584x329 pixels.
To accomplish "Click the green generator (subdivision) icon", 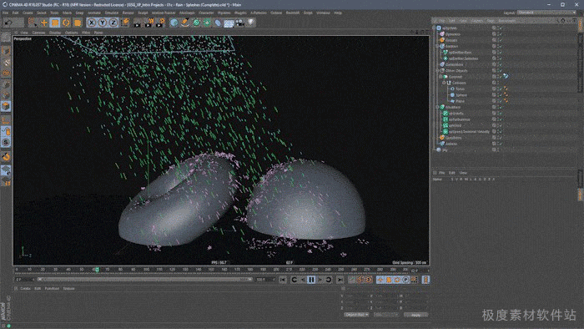I will (196, 23).
